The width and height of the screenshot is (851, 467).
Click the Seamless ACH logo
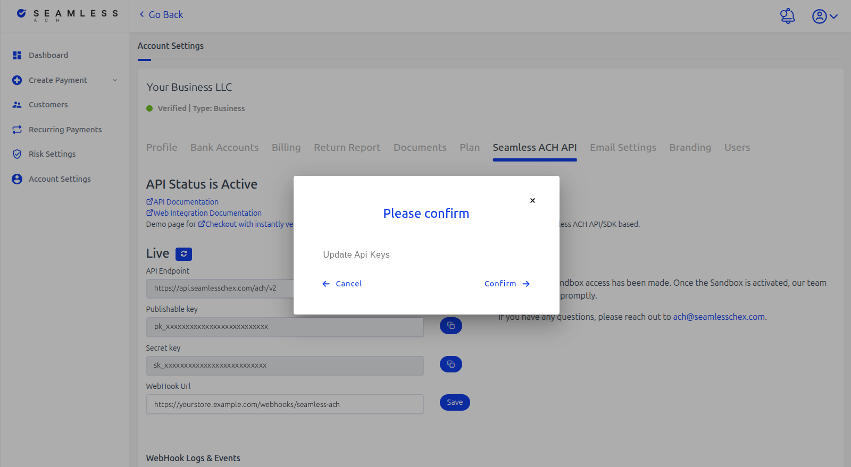(x=67, y=15)
